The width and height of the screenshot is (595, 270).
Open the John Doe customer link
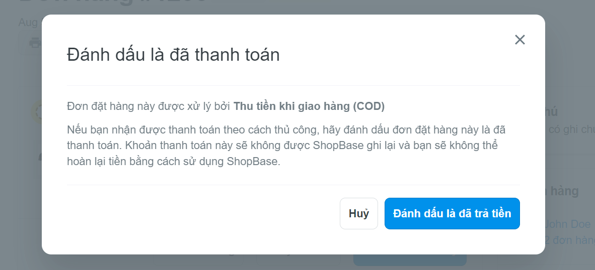pos(568,224)
